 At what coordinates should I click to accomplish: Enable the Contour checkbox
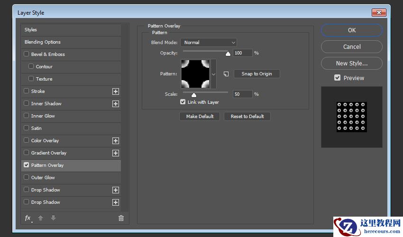(x=31, y=66)
